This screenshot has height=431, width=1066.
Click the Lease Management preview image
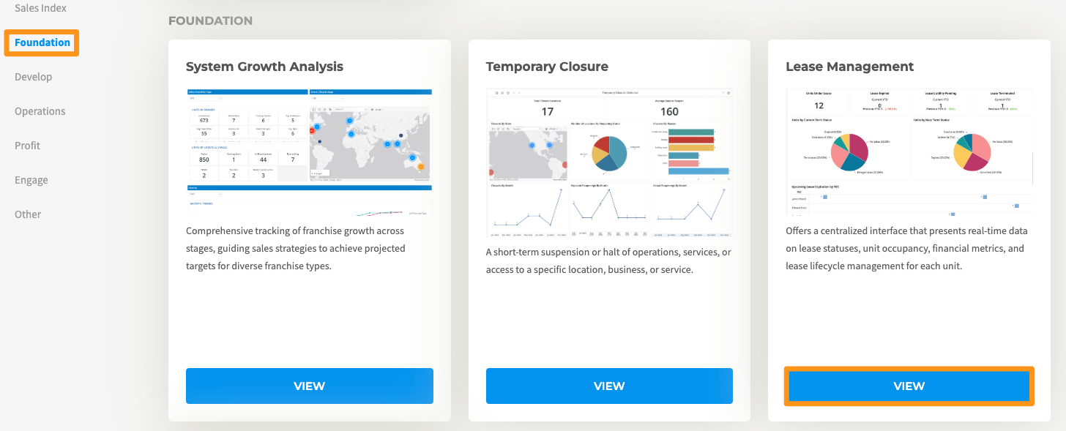click(x=909, y=152)
